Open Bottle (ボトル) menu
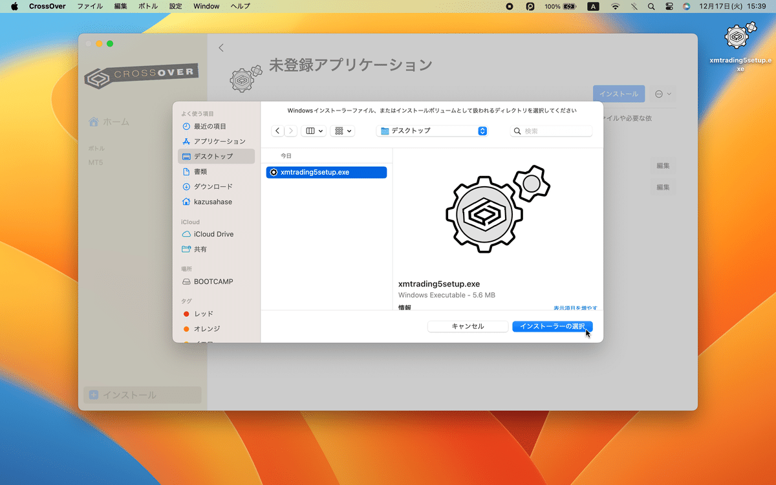Viewport: 776px width, 485px height. tap(147, 6)
